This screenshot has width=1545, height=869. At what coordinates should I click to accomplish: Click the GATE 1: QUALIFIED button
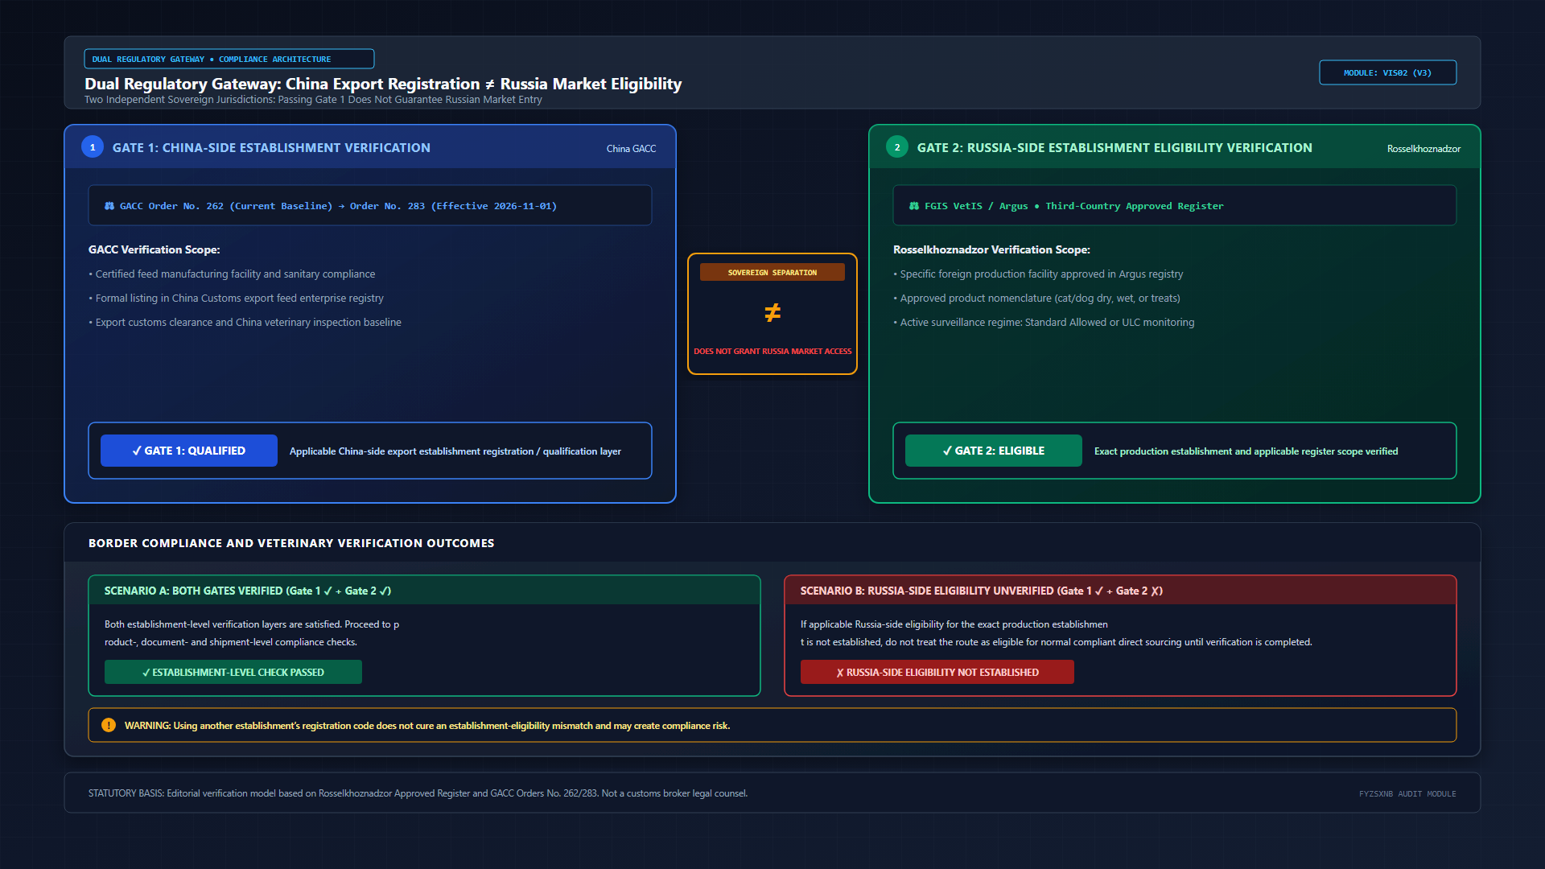[189, 451]
